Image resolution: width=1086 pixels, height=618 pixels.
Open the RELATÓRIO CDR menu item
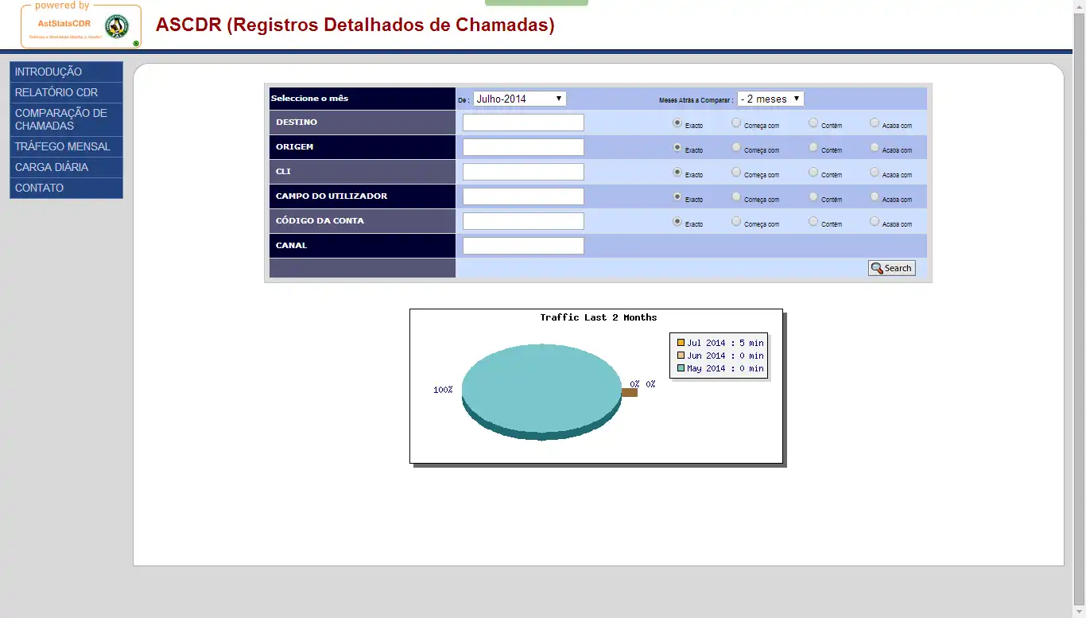66,92
